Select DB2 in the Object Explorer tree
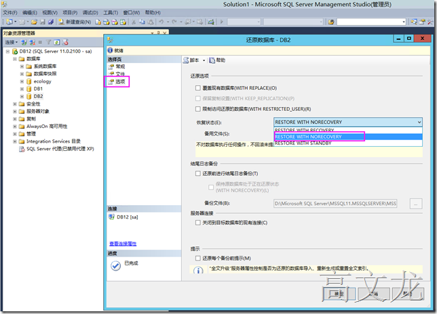437x314 pixels. pyautogui.click(x=38, y=96)
